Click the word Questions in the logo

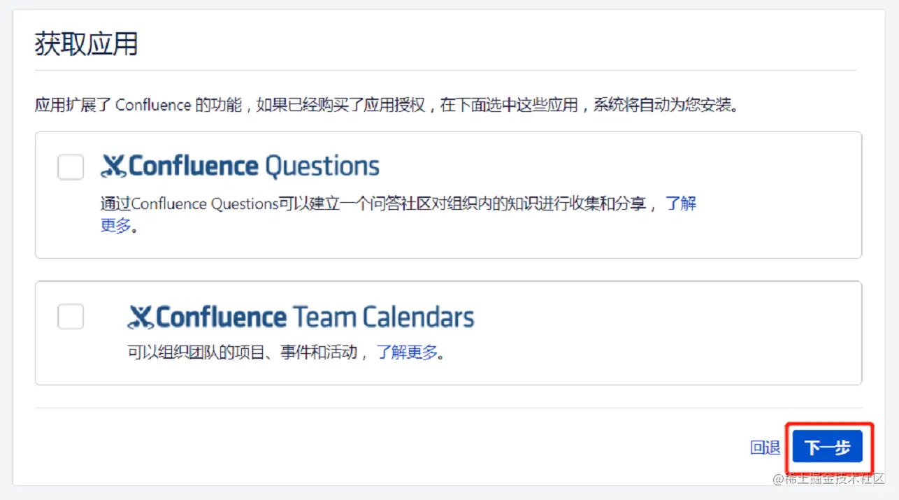323,166
